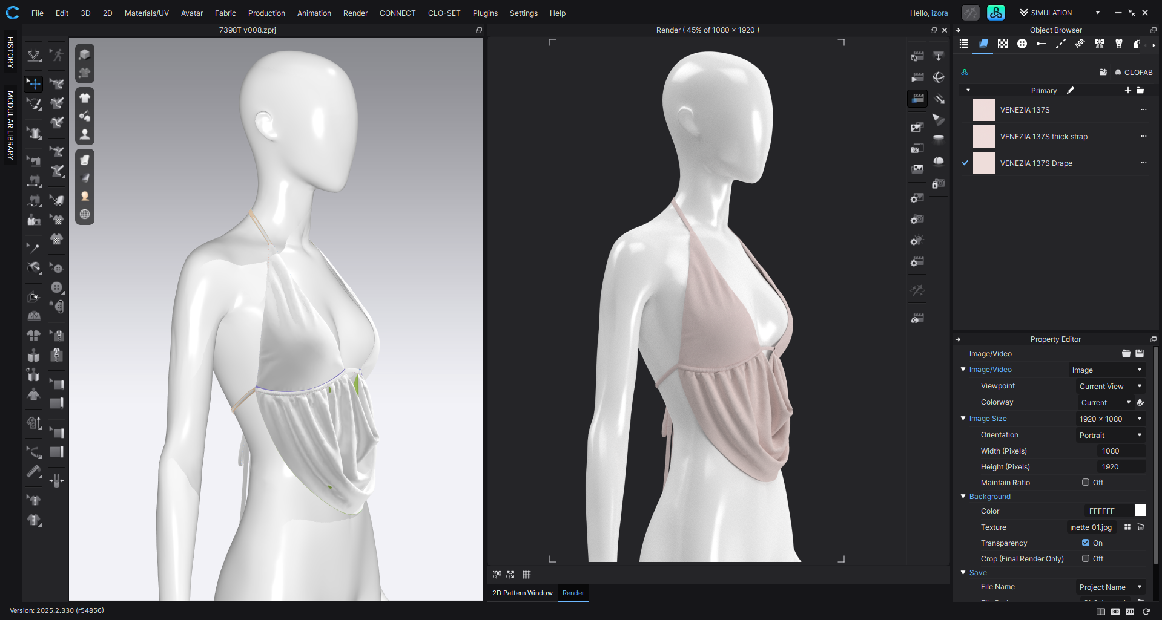The height and width of the screenshot is (620, 1162).
Task: Click the folder icon in the Primary header
Action: 1140,90
